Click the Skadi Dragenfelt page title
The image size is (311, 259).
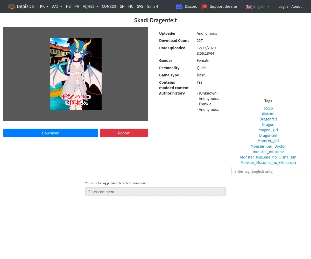coord(155,20)
